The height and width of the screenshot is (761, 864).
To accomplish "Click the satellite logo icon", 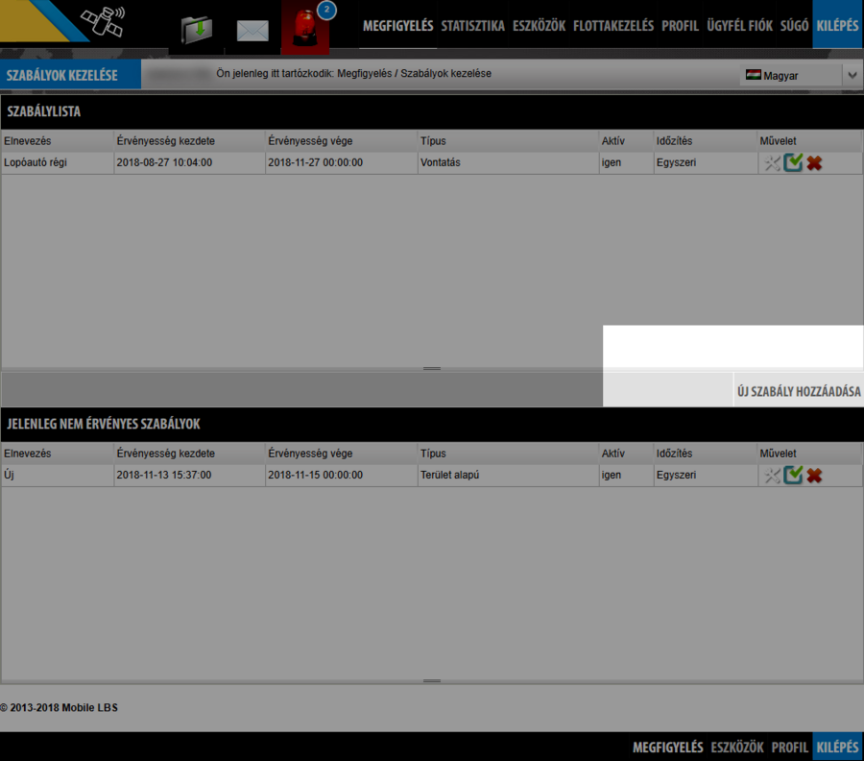I will click(x=102, y=23).
